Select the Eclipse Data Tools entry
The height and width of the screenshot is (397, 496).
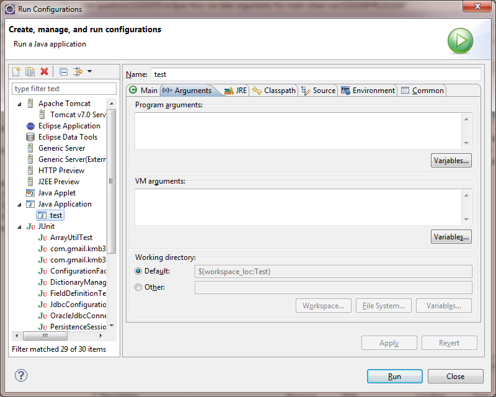tap(68, 137)
